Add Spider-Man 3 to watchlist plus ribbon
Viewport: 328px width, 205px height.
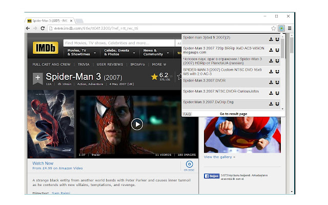click(x=37, y=78)
